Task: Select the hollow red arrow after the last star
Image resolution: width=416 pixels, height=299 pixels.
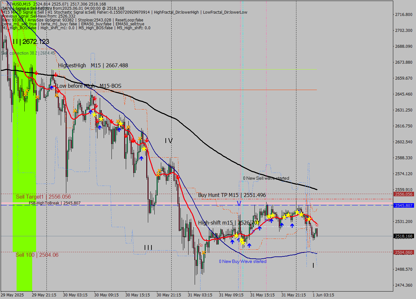Action: (317, 225)
